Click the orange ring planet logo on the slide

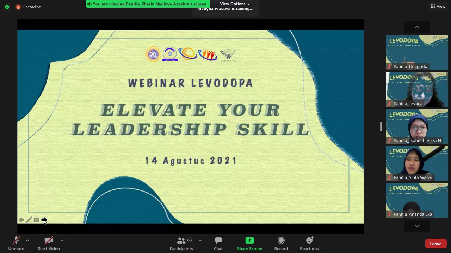click(x=187, y=54)
